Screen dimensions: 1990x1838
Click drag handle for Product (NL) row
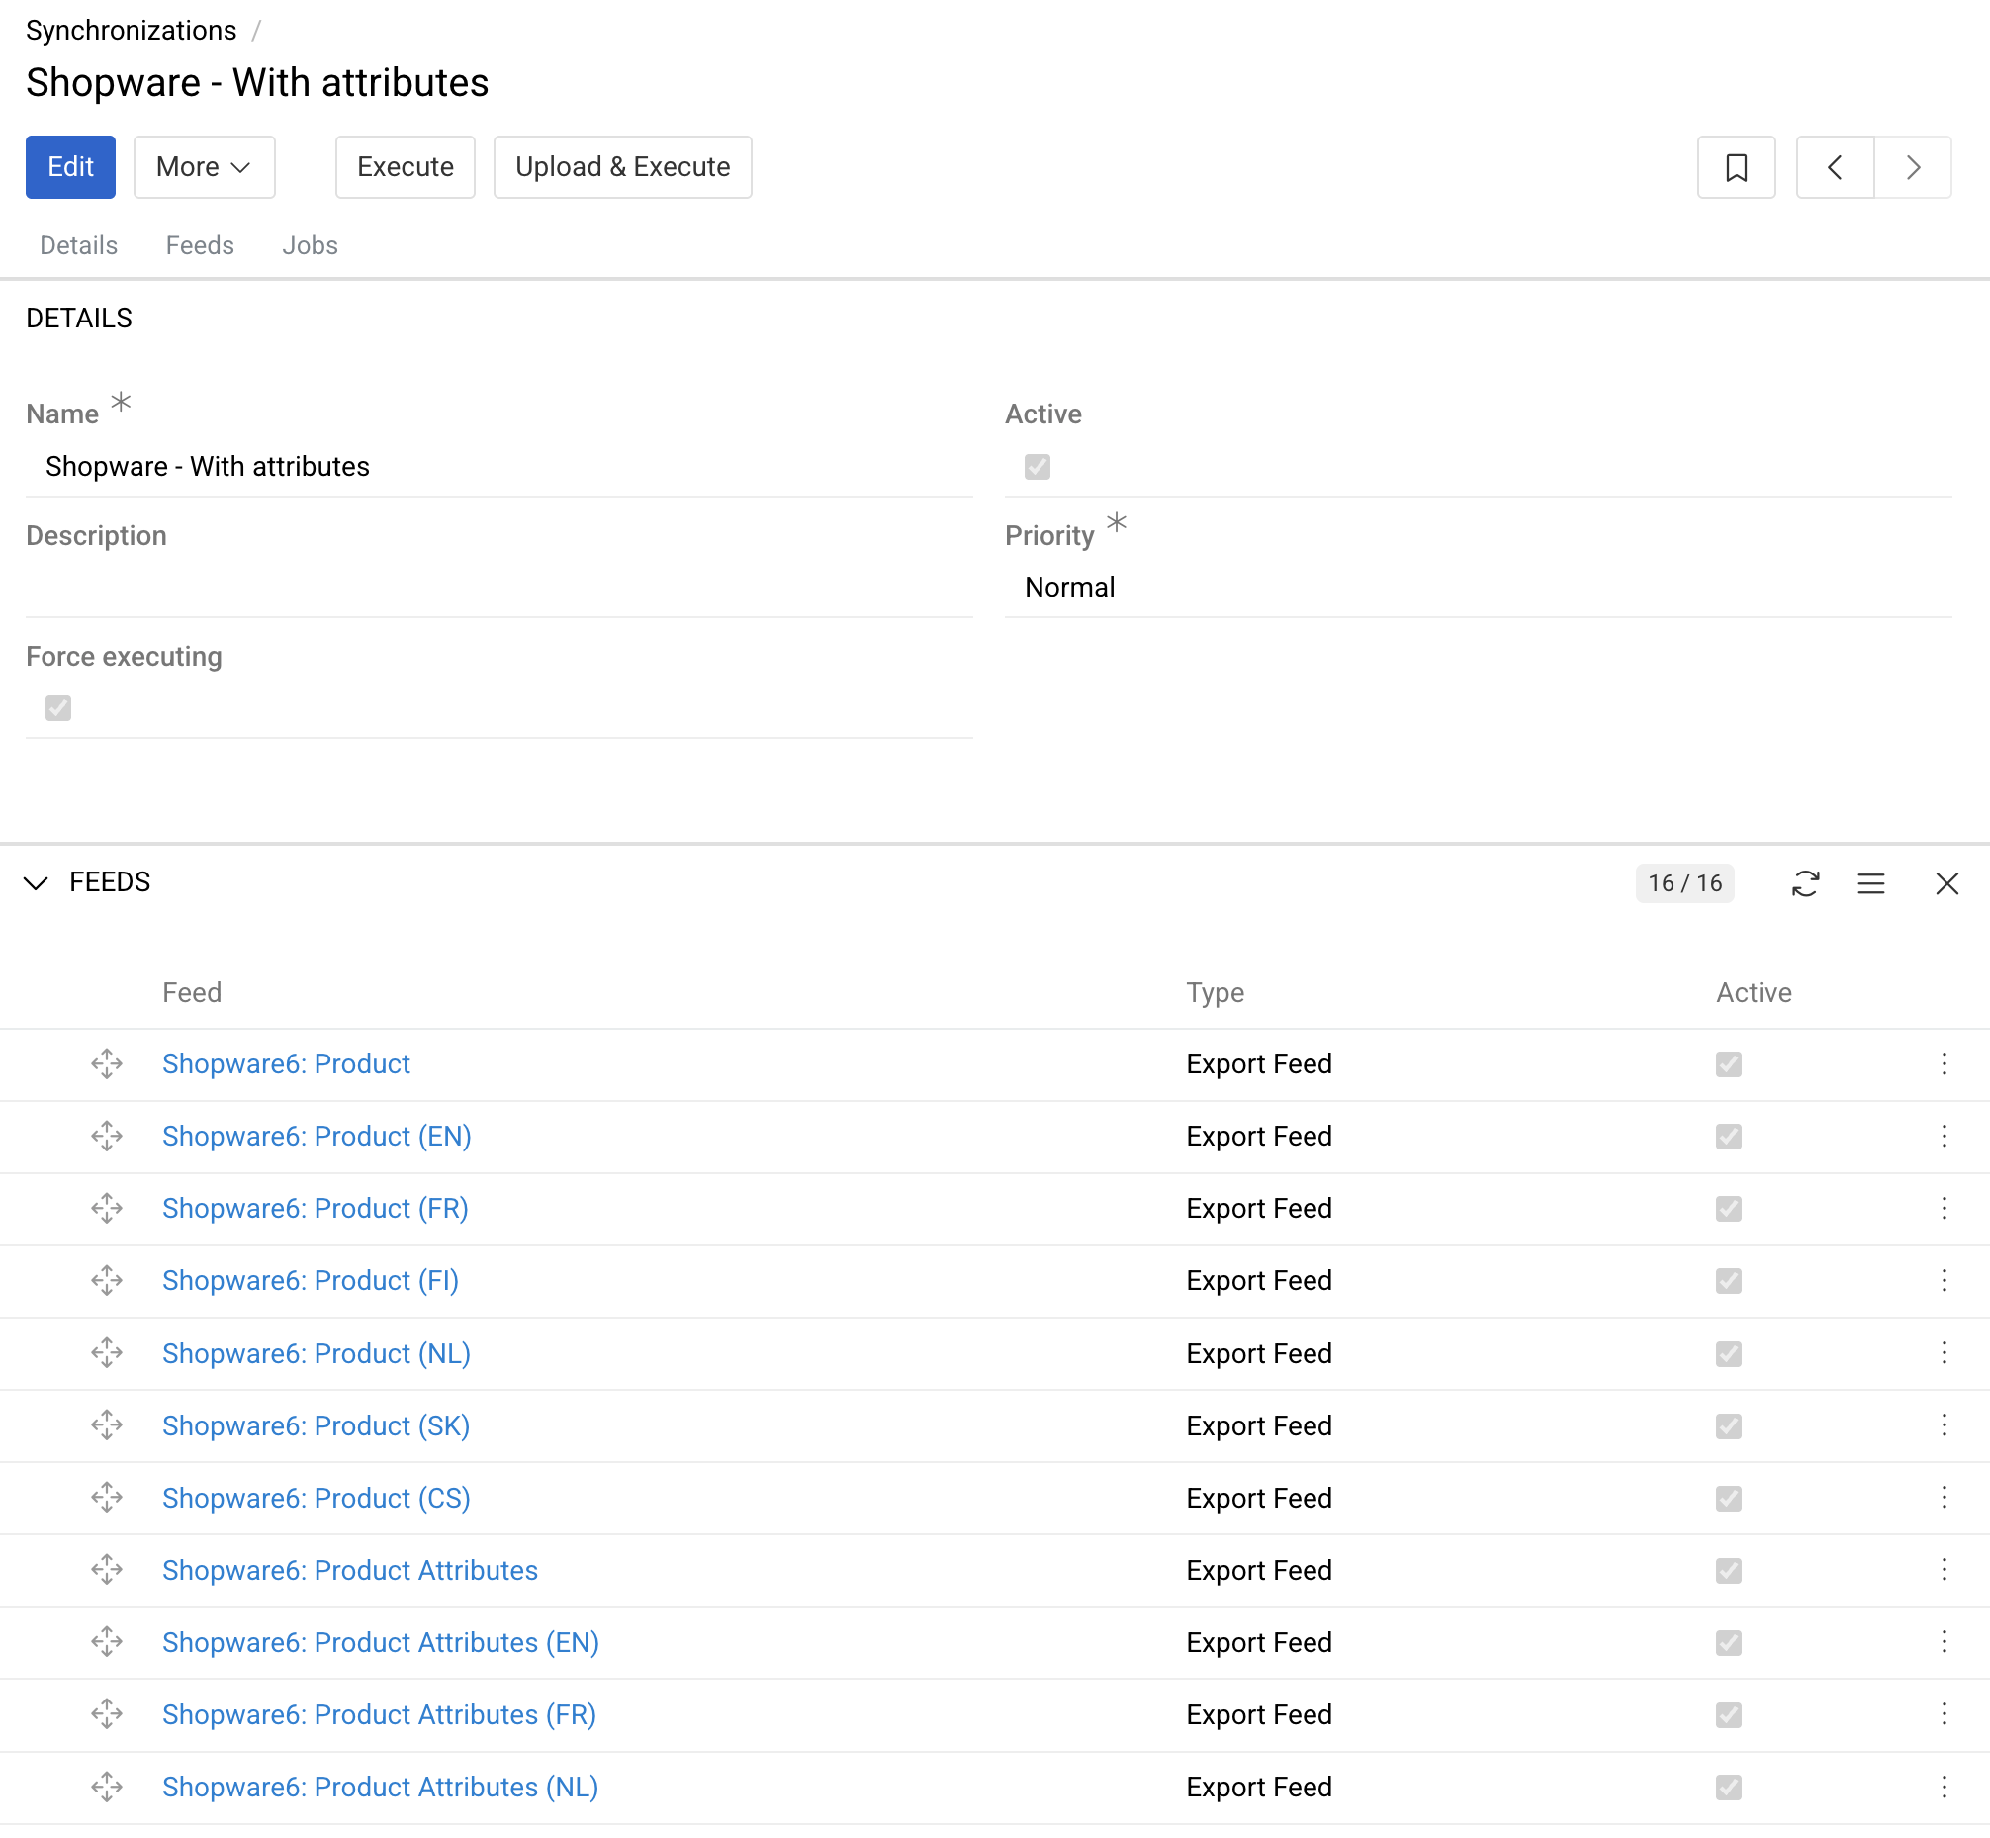[x=107, y=1353]
